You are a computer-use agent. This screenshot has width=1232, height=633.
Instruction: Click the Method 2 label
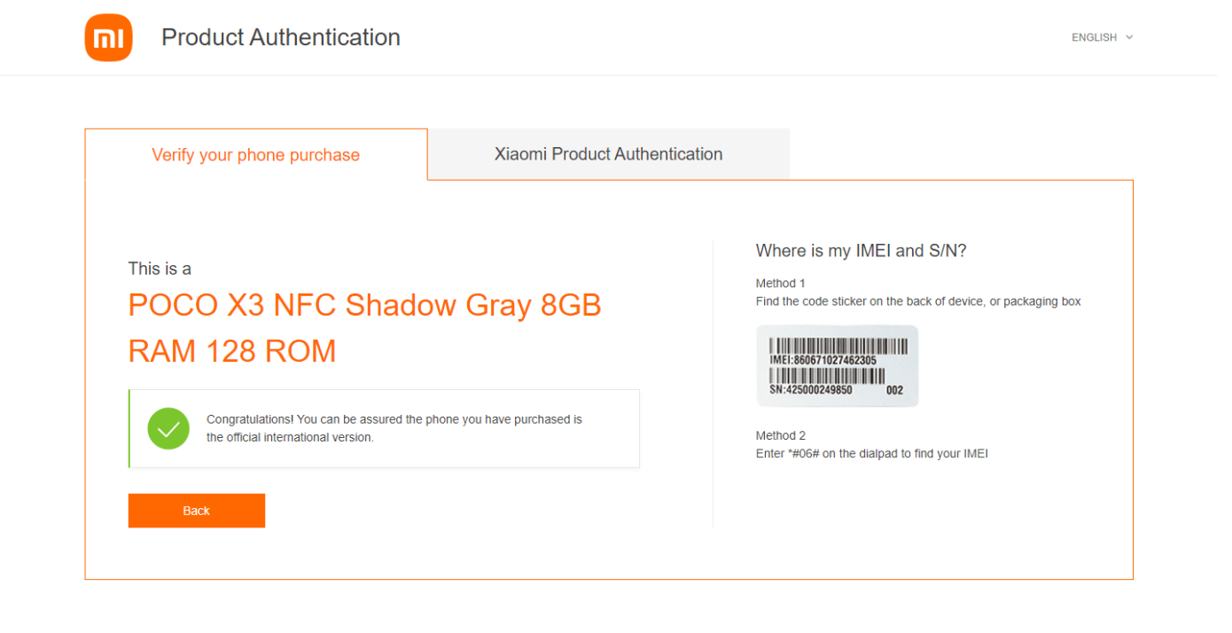click(780, 435)
